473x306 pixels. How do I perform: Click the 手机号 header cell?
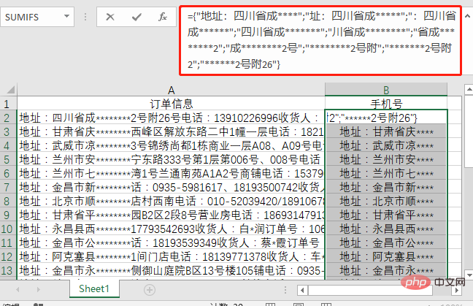point(386,104)
